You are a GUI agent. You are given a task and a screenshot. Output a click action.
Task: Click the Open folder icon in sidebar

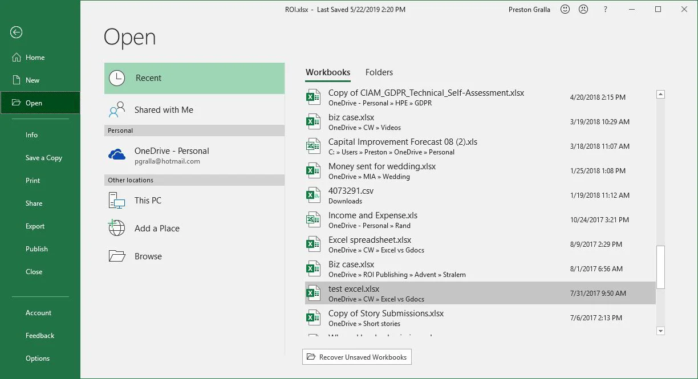point(16,103)
